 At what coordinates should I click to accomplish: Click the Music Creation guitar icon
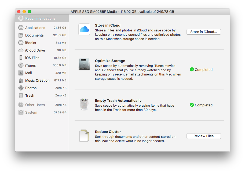tap(21, 80)
